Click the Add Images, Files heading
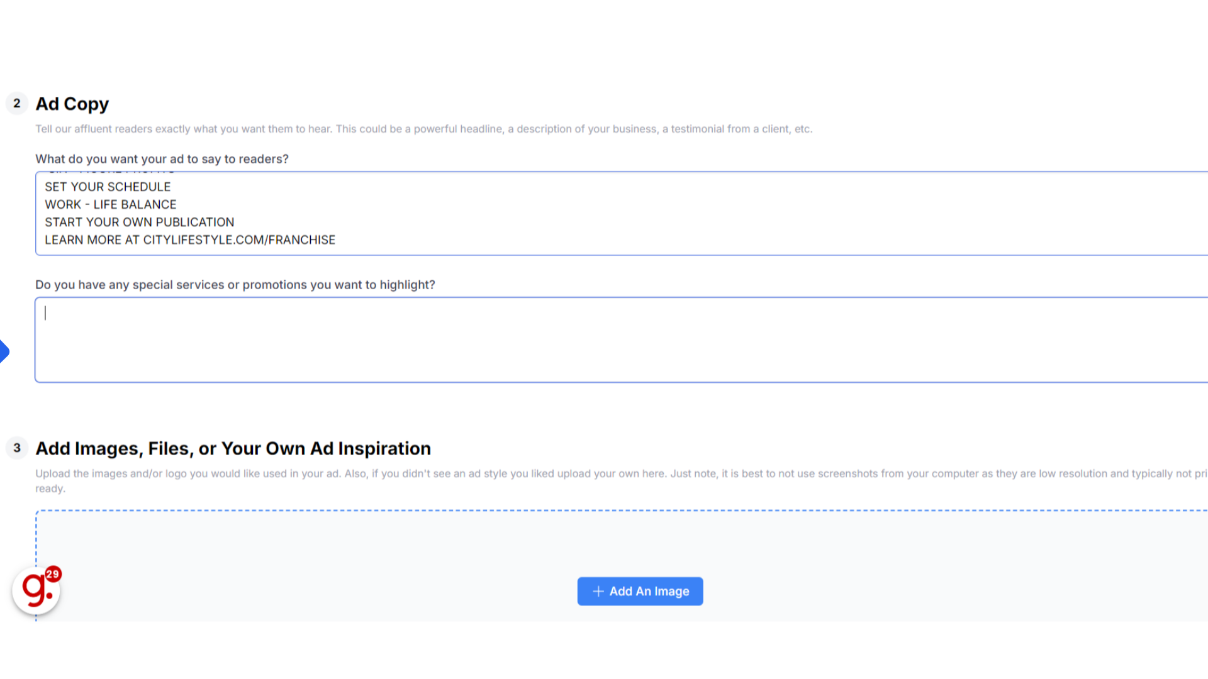This screenshot has height=679, width=1208. point(233,448)
